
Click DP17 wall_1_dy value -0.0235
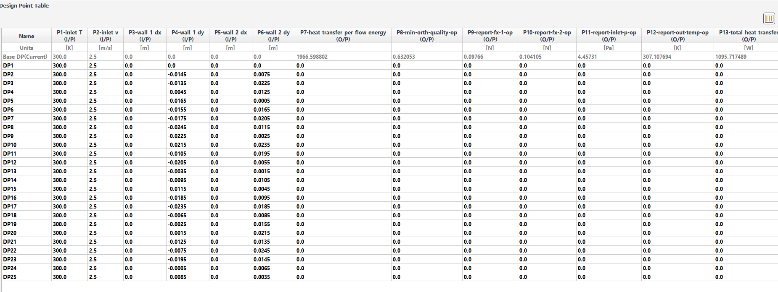coord(177,206)
